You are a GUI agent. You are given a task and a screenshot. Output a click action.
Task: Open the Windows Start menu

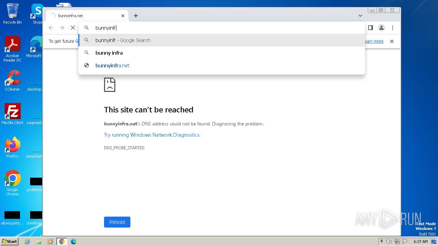click(x=10, y=242)
